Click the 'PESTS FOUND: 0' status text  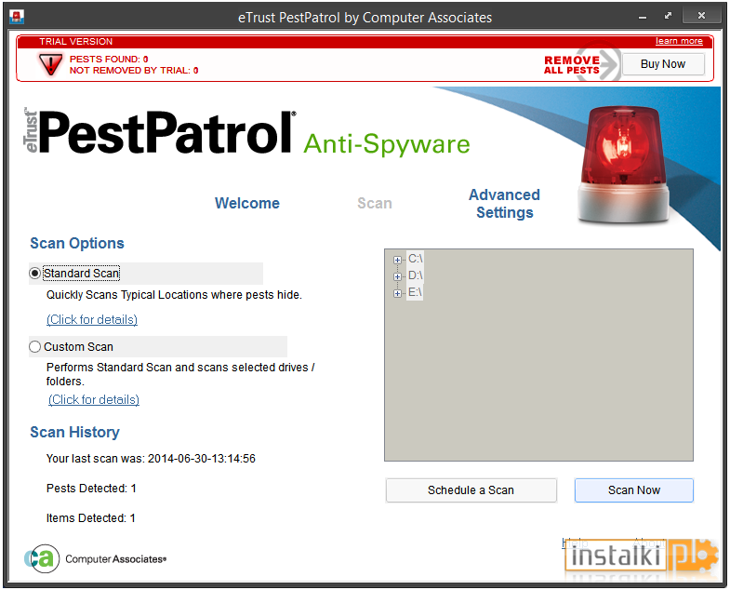point(109,60)
